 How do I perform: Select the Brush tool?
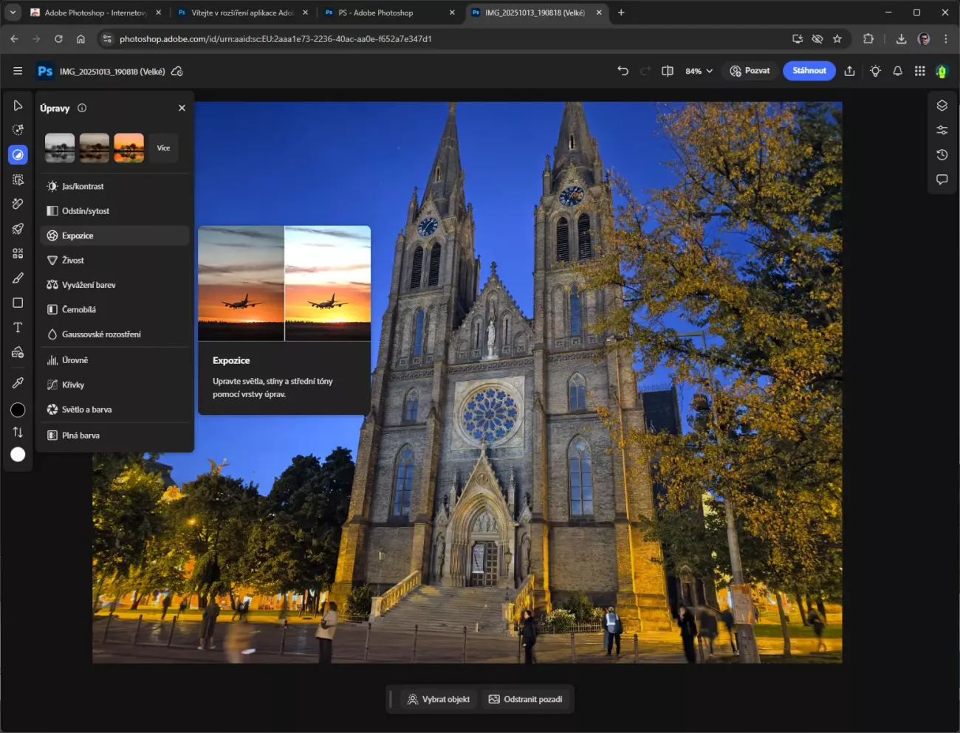(18, 278)
